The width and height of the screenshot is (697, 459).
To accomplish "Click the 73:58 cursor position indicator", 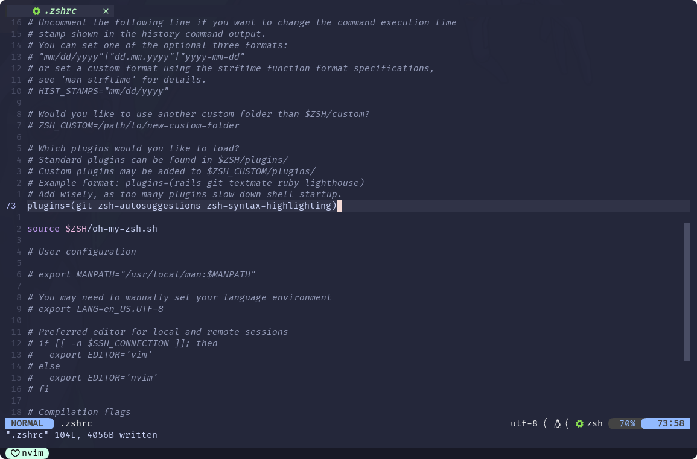I will [670, 423].
